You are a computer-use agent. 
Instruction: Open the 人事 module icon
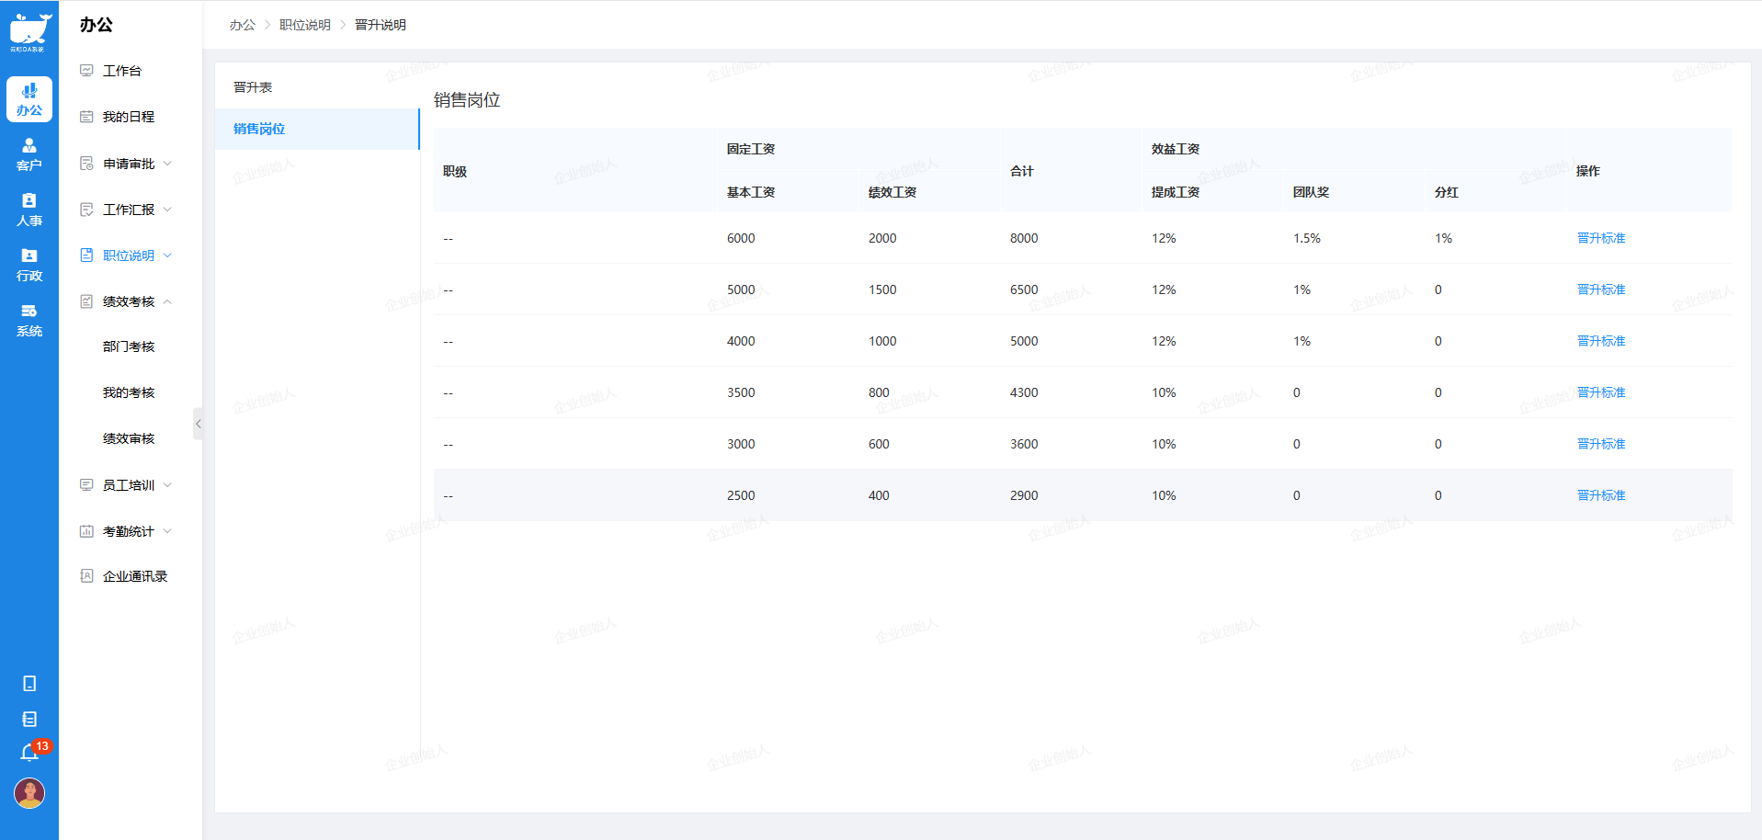click(29, 210)
